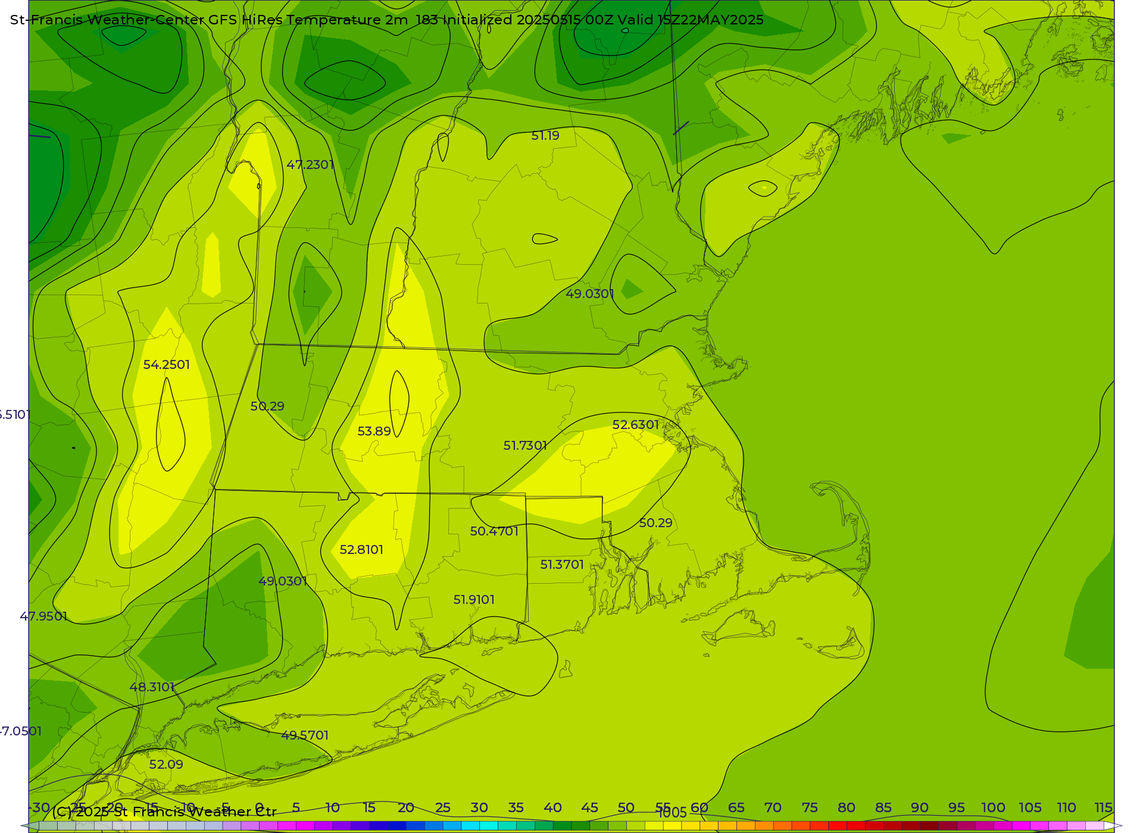Click the darkest maroon swatch below the 90 label
This screenshot has width=1143, height=833.
point(929,826)
